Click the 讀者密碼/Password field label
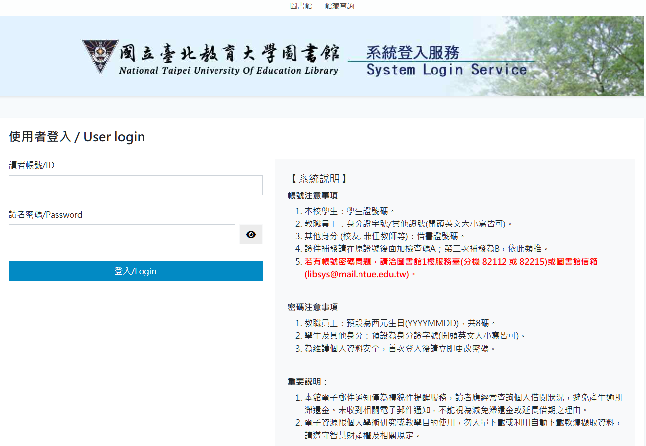 (x=46, y=215)
